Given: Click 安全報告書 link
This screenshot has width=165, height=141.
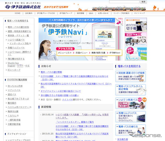Looking at the screenshot, I should (x=123, y=139).
